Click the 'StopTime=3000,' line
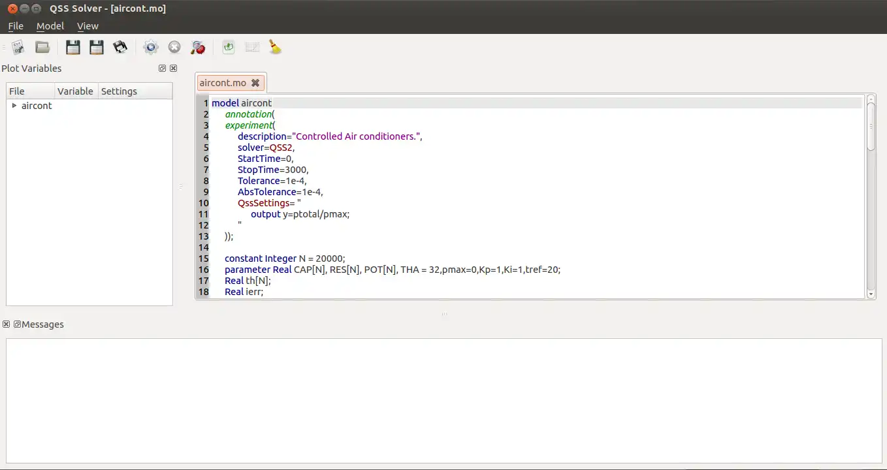This screenshot has height=470, width=887. 273,170
